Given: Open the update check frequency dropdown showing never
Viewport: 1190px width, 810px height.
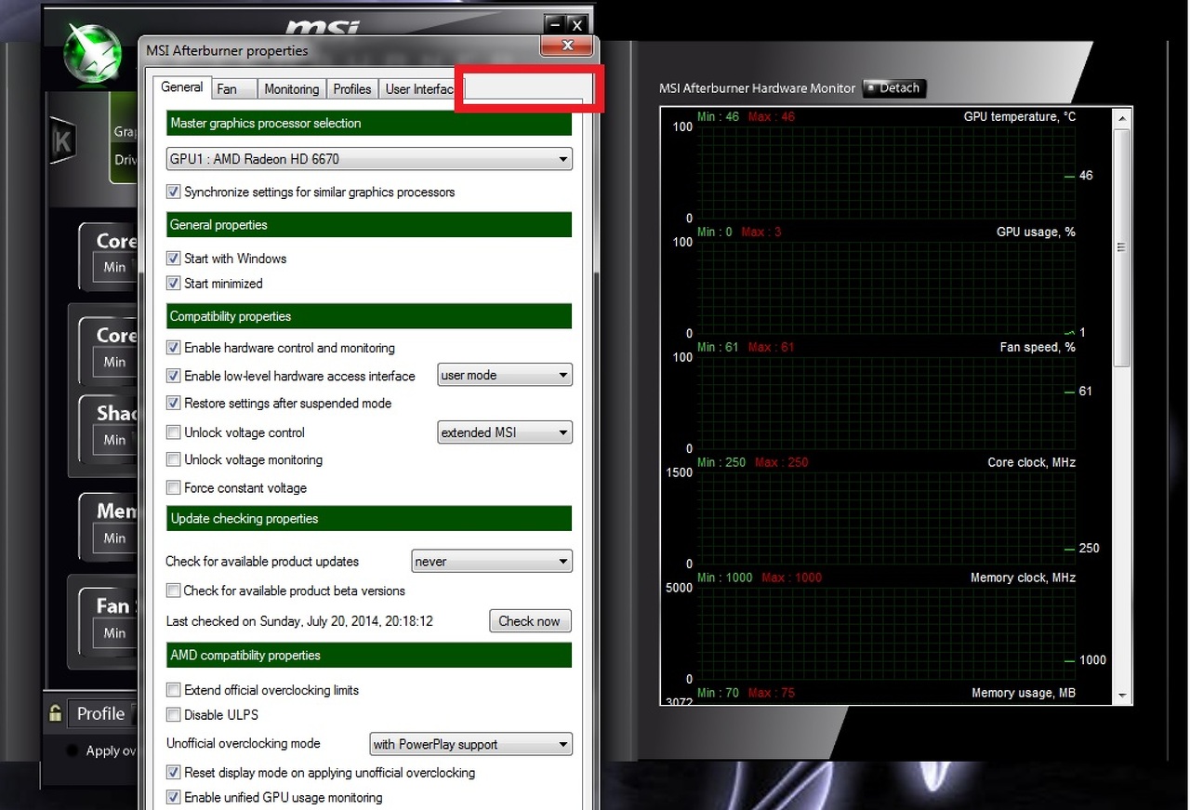Looking at the screenshot, I should pyautogui.click(x=492, y=562).
